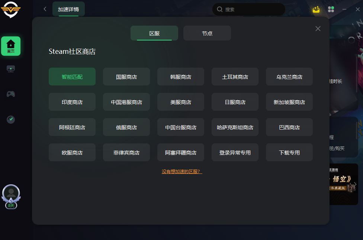Select 美服商店 region
This screenshot has height=240, width=363.
[181, 102]
